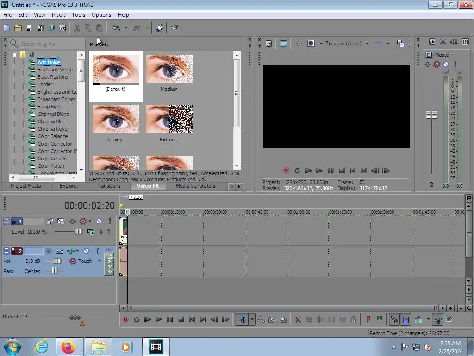Click timeline Loop Playback button
Image resolution: width=474 pixels, height=356 pixels.
137,320
